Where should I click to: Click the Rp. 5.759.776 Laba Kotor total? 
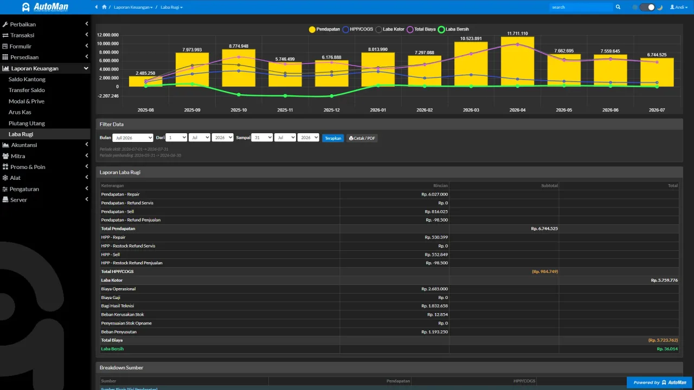point(664,280)
